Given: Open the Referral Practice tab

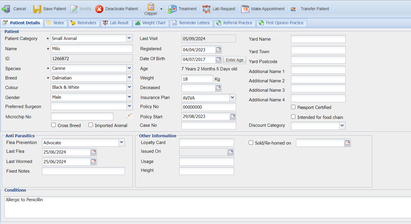Looking at the screenshot, I should coord(235,23).
